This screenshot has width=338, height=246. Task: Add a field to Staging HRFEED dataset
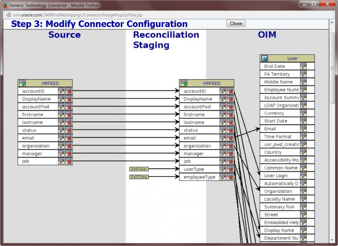[184, 83]
